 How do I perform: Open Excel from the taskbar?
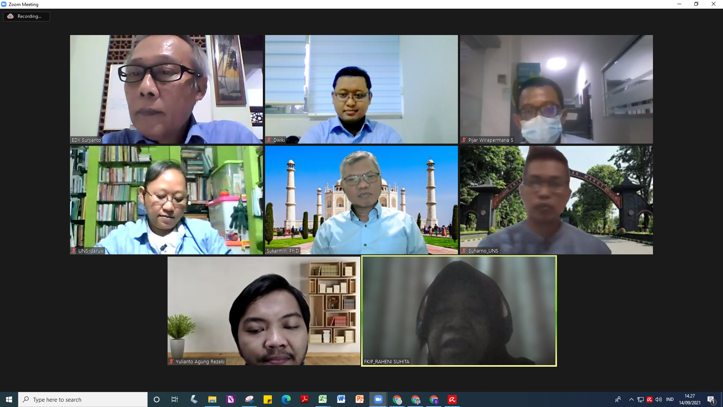[x=323, y=399]
